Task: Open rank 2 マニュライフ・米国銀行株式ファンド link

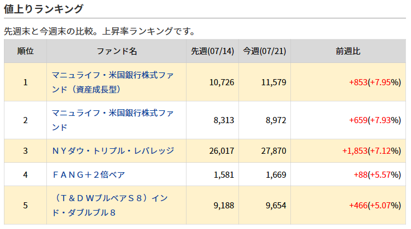Action: point(113,120)
